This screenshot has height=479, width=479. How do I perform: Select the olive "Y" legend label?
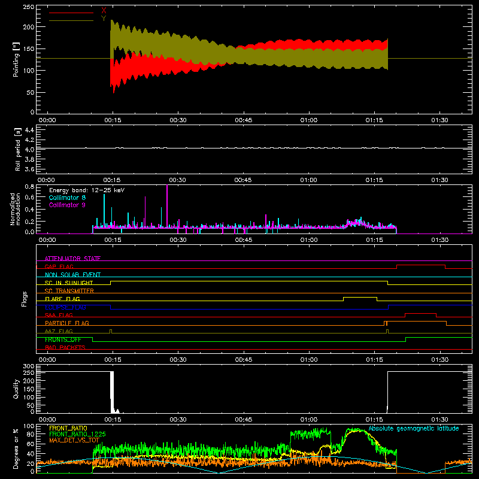104,19
